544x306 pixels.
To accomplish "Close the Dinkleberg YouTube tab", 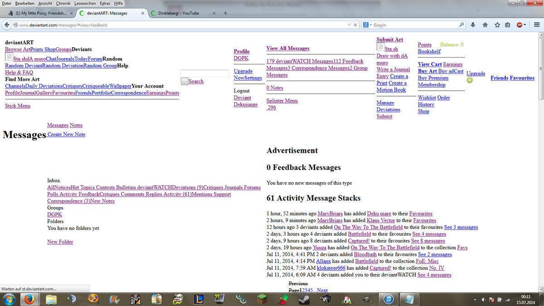I will tap(214, 13).
